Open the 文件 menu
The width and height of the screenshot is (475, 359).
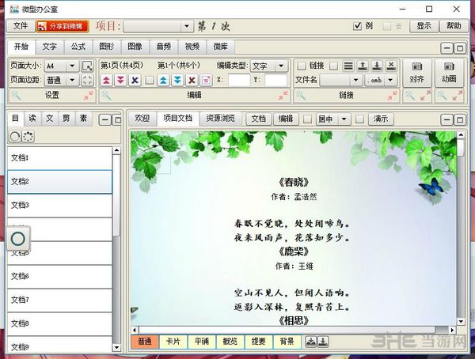click(21, 26)
